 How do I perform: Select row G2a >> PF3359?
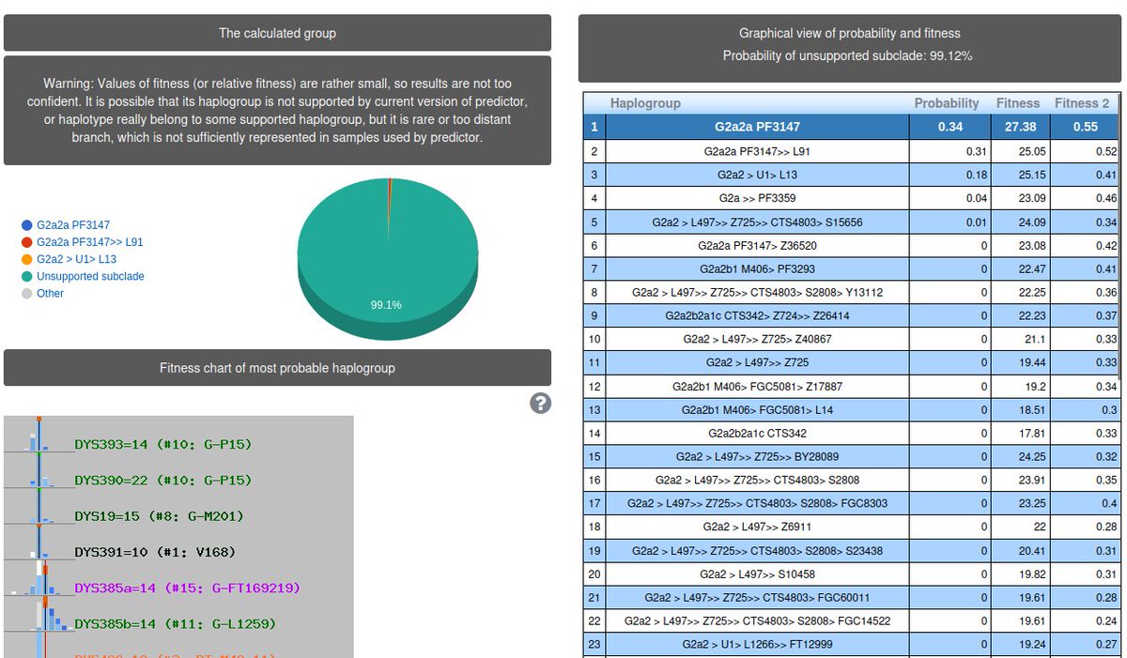coord(853,198)
